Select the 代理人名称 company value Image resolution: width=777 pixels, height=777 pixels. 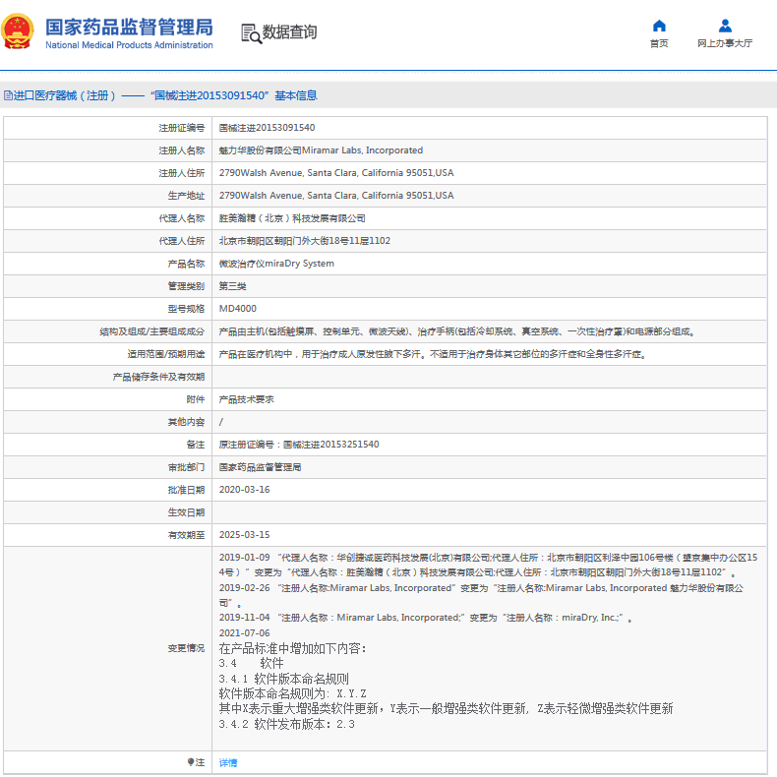click(292, 218)
